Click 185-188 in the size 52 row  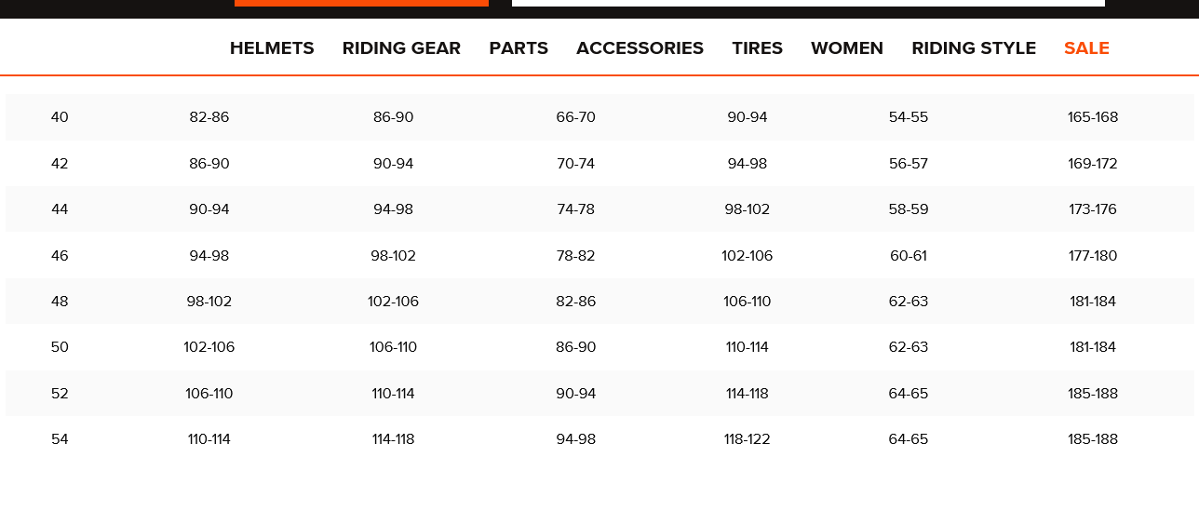coord(1093,394)
